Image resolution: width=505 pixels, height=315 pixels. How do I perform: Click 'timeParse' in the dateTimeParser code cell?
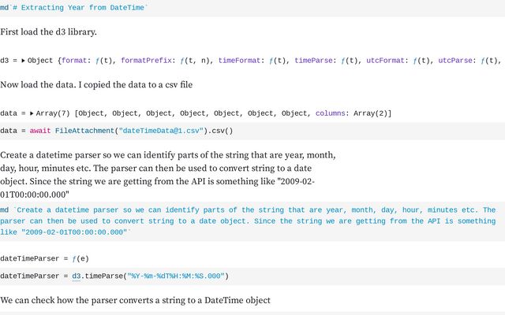(x=104, y=276)
